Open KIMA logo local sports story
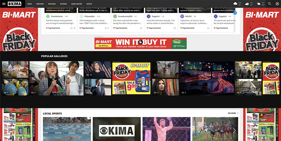281x141 pixels. tap(117, 129)
